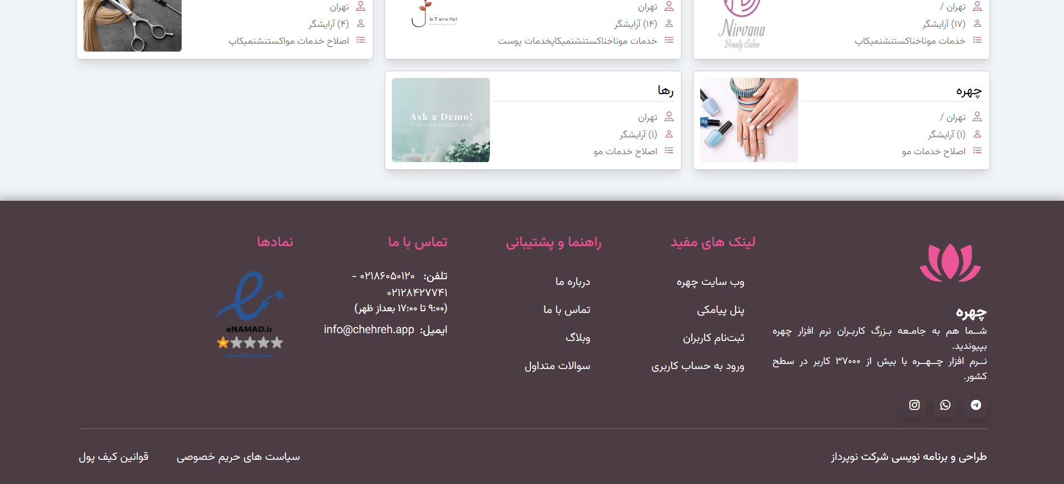
Task: Click the pink lotus Chehreh logo
Action: (x=950, y=262)
